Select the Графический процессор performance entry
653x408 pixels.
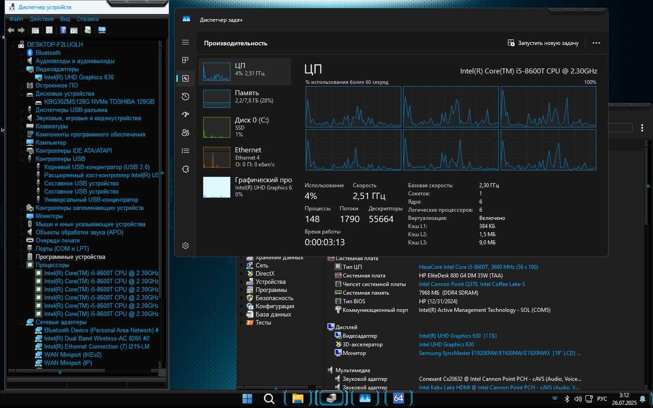[245, 187]
